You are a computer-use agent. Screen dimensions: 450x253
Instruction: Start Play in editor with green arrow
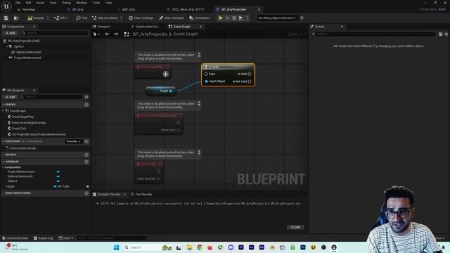click(221, 18)
